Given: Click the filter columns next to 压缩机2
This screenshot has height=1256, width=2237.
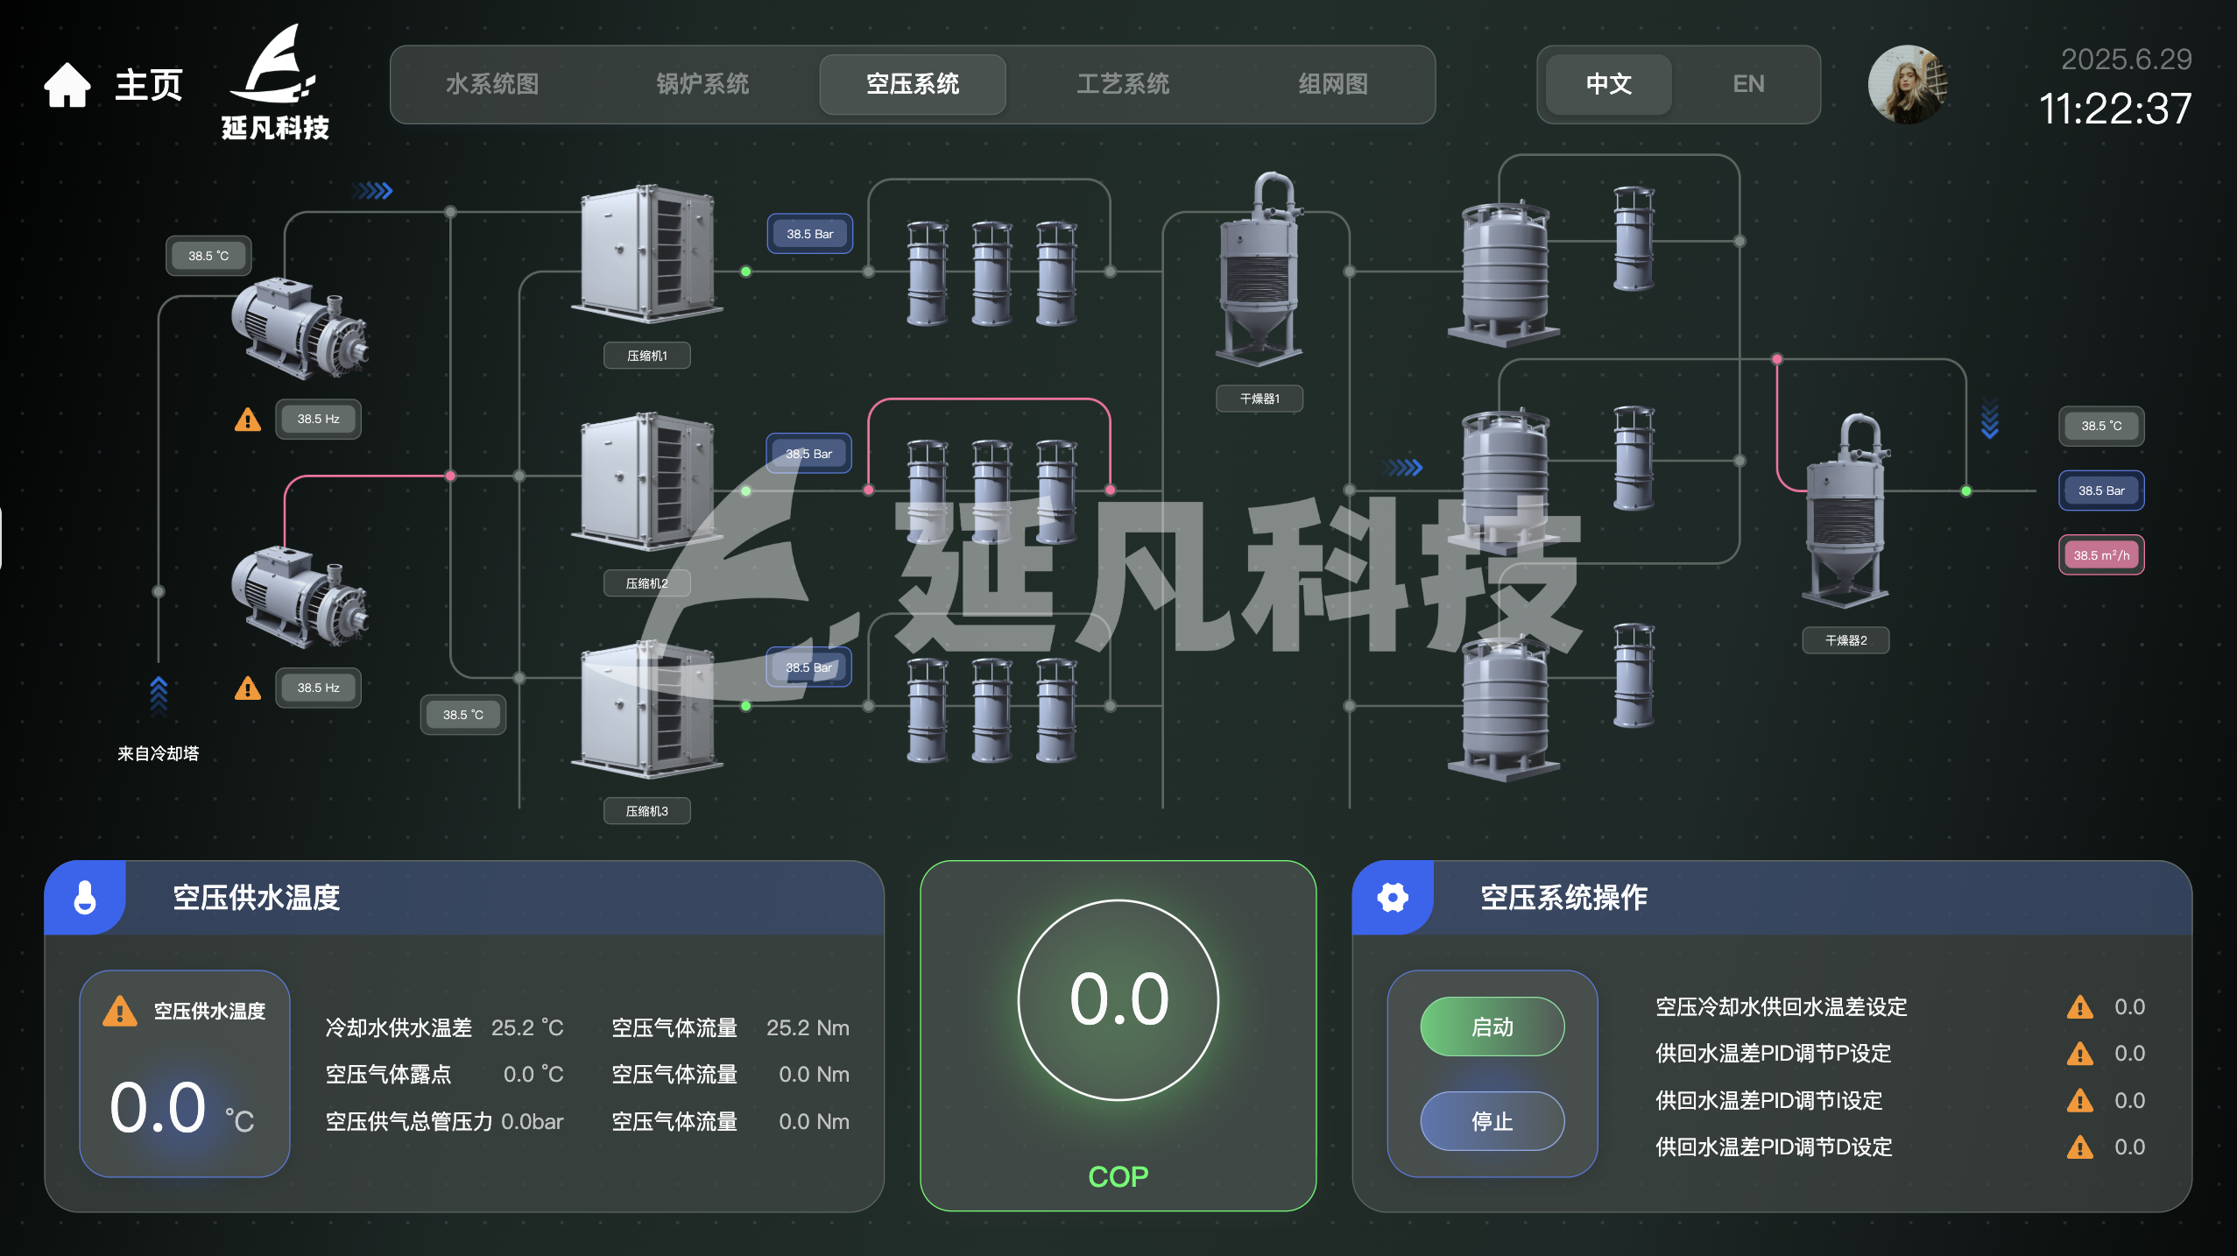Looking at the screenshot, I should [x=991, y=491].
